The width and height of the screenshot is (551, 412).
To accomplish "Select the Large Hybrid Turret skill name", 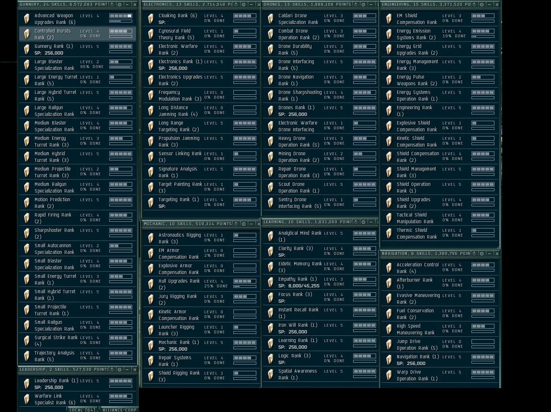I will click(55, 95).
